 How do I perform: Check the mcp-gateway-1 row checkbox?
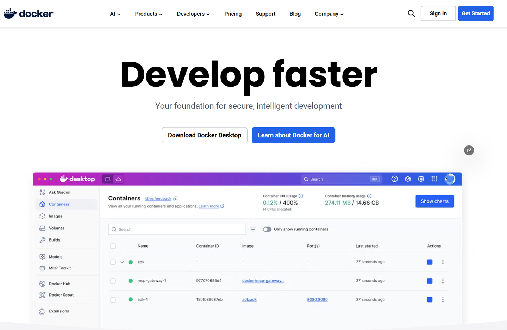pos(113,281)
